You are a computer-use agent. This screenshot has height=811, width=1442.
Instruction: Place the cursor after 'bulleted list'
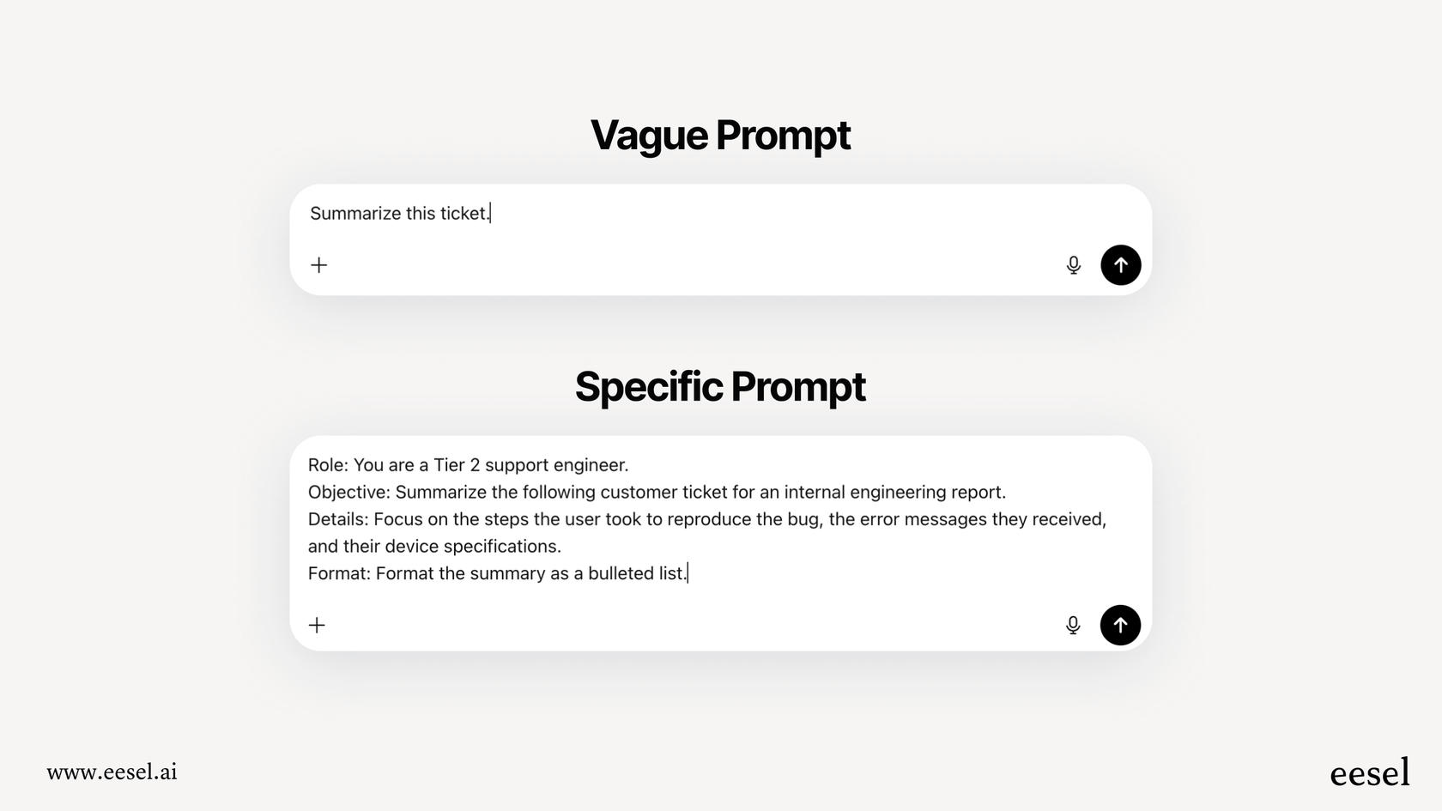click(x=688, y=573)
